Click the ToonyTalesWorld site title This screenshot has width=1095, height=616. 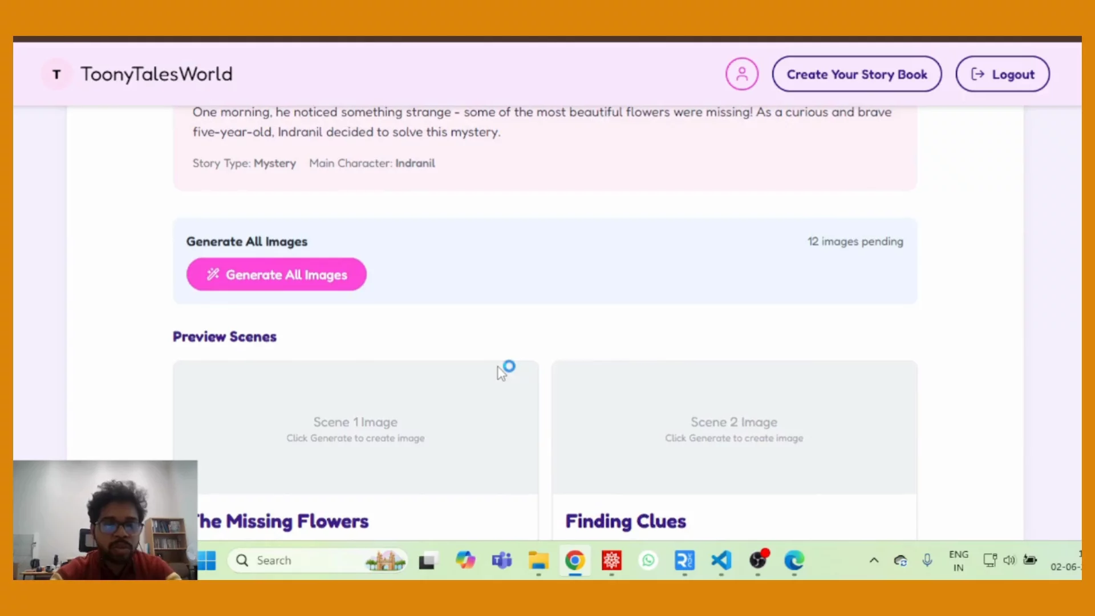point(156,74)
